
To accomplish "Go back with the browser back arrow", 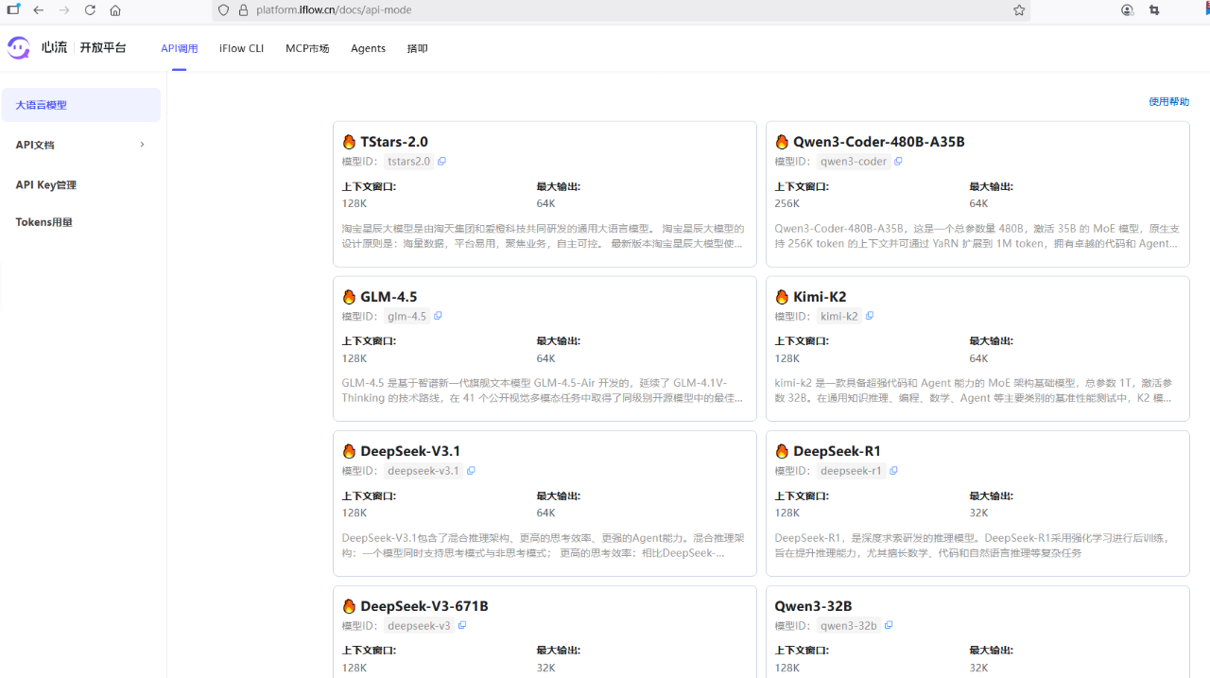I will pyautogui.click(x=38, y=10).
